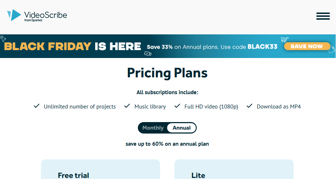Select the Lite plan card
The height and width of the screenshot is (179, 336).
[x=234, y=169]
